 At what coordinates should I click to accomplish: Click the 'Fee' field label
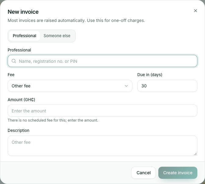pyautogui.click(x=11, y=75)
